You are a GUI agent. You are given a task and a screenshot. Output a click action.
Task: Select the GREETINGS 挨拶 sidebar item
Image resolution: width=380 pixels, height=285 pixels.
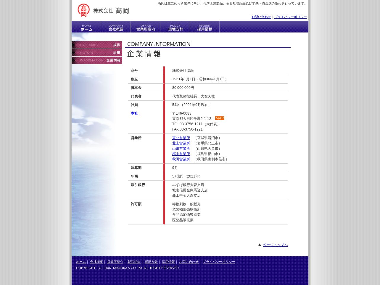pyautogui.click(x=97, y=45)
